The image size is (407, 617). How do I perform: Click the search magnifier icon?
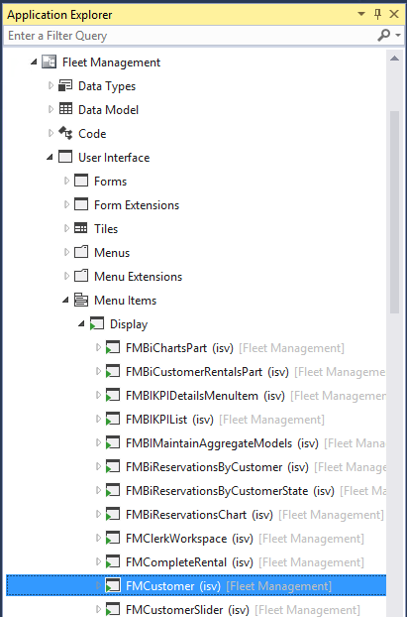(383, 36)
